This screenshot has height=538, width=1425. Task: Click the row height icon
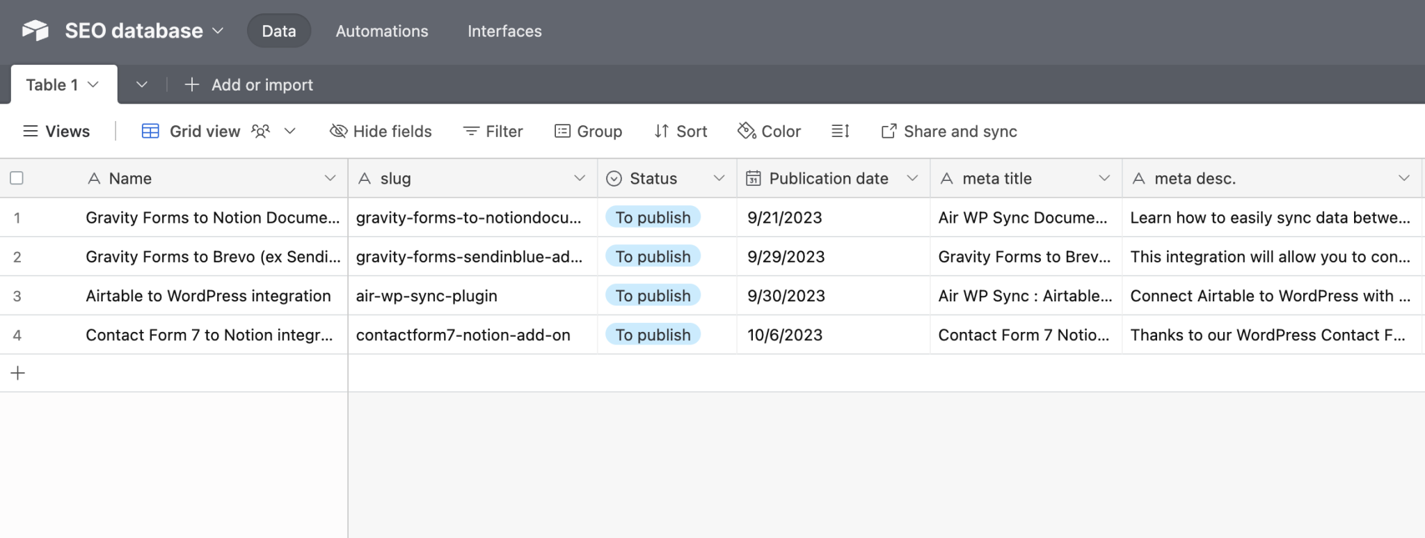841,131
